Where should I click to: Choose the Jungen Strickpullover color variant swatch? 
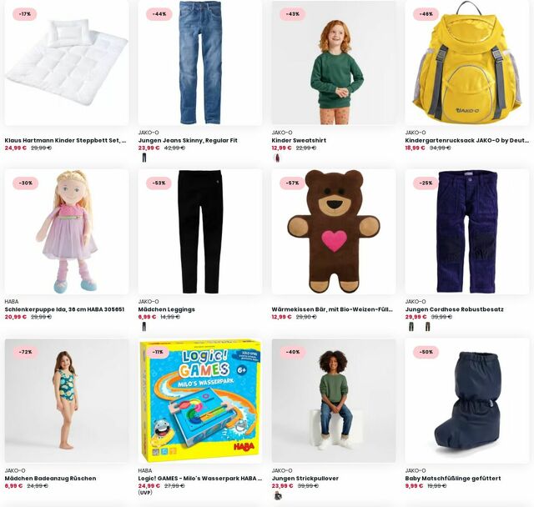click(x=278, y=496)
